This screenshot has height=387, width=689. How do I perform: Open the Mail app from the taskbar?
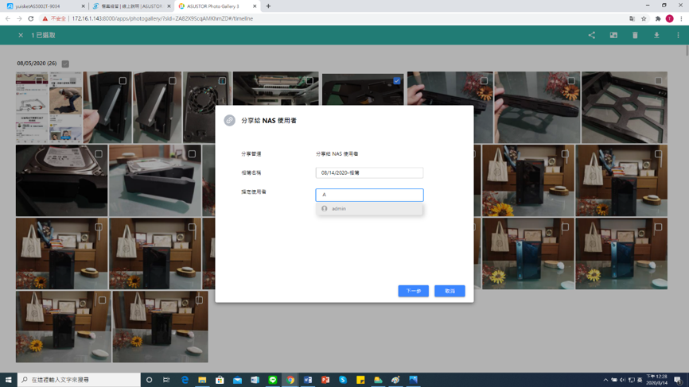point(237,380)
